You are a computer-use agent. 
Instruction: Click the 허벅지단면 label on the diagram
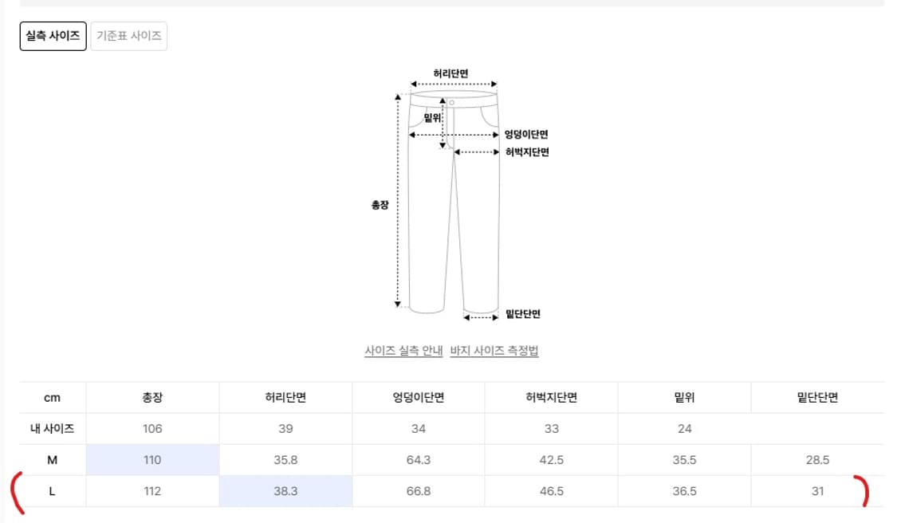coord(527,152)
